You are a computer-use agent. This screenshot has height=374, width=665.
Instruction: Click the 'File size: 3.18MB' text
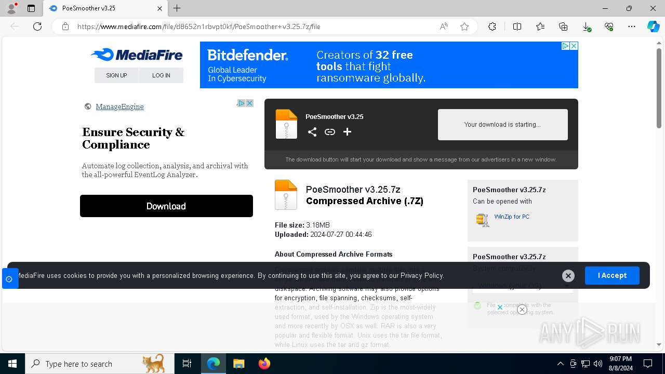pyautogui.click(x=302, y=225)
